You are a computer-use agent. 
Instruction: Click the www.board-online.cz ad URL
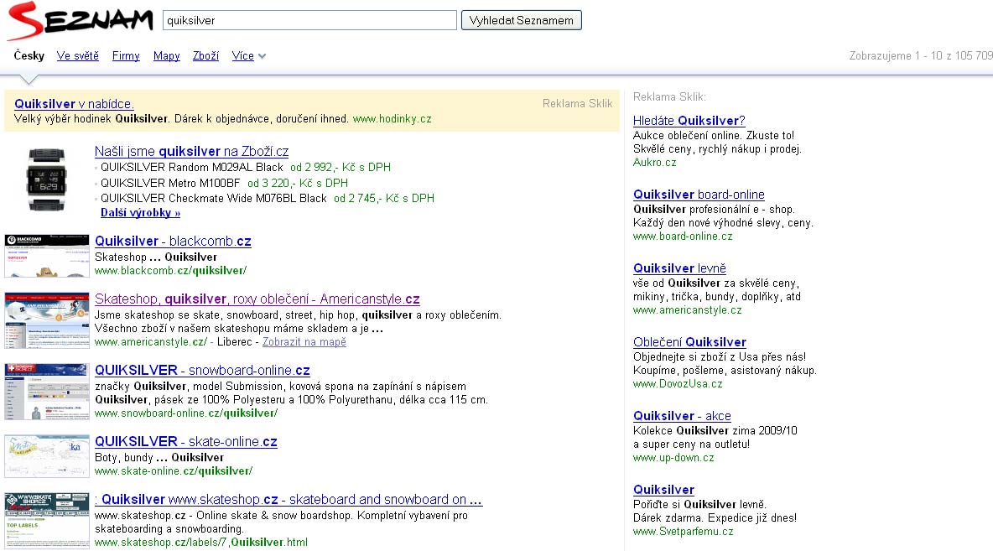pyautogui.click(x=683, y=237)
